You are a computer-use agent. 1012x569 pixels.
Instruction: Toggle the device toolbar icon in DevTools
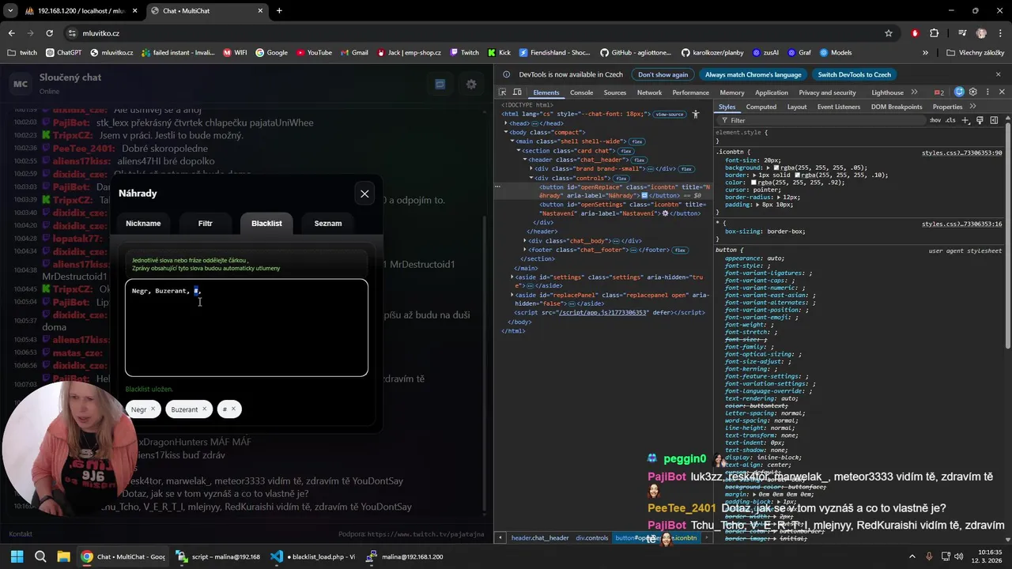tap(517, 92)
